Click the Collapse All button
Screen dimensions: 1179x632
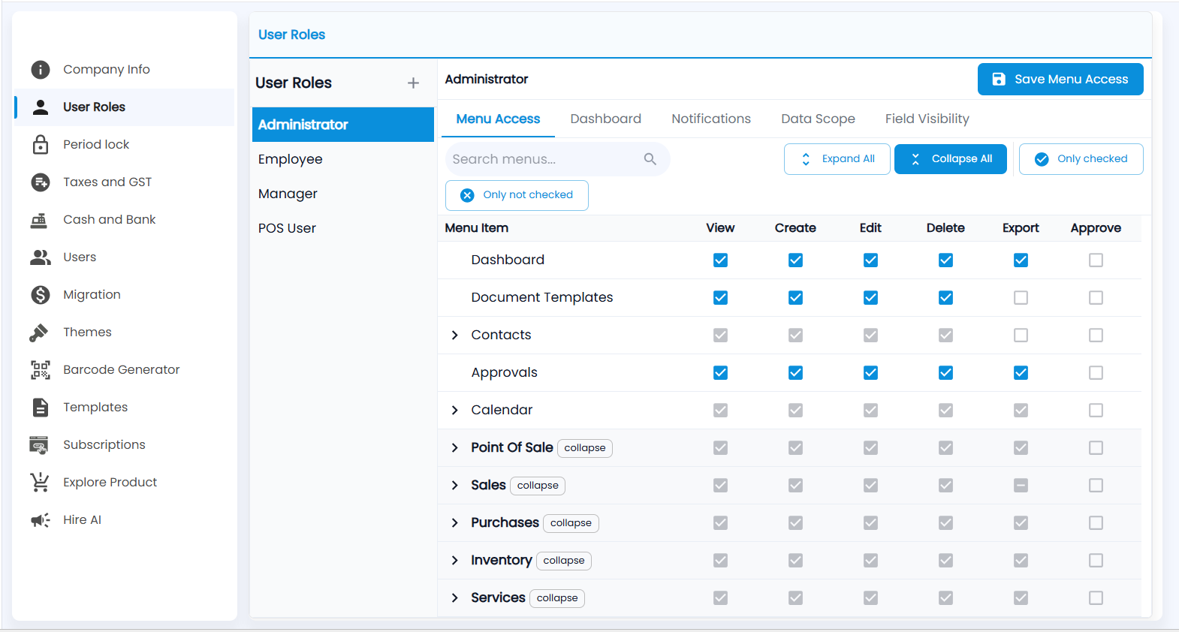tap(951, 159)
